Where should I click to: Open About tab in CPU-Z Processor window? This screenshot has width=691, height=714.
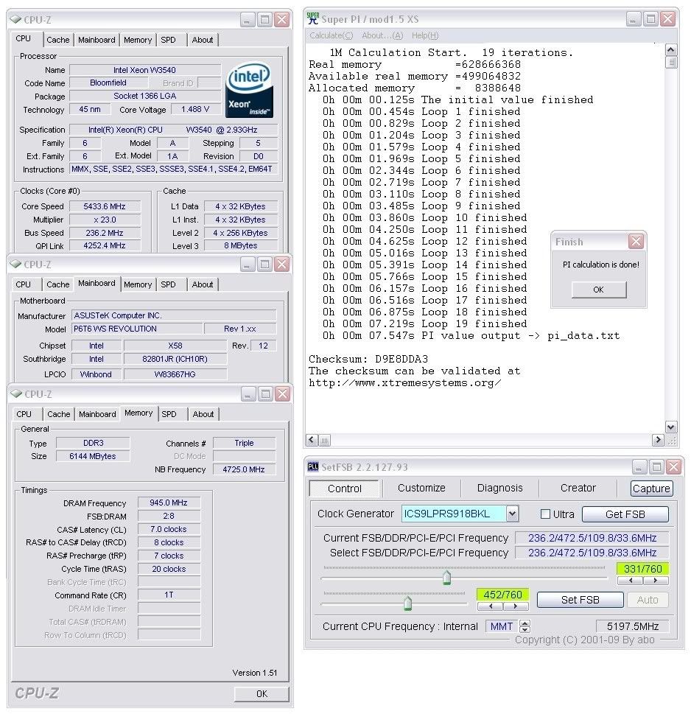point(202,40)
